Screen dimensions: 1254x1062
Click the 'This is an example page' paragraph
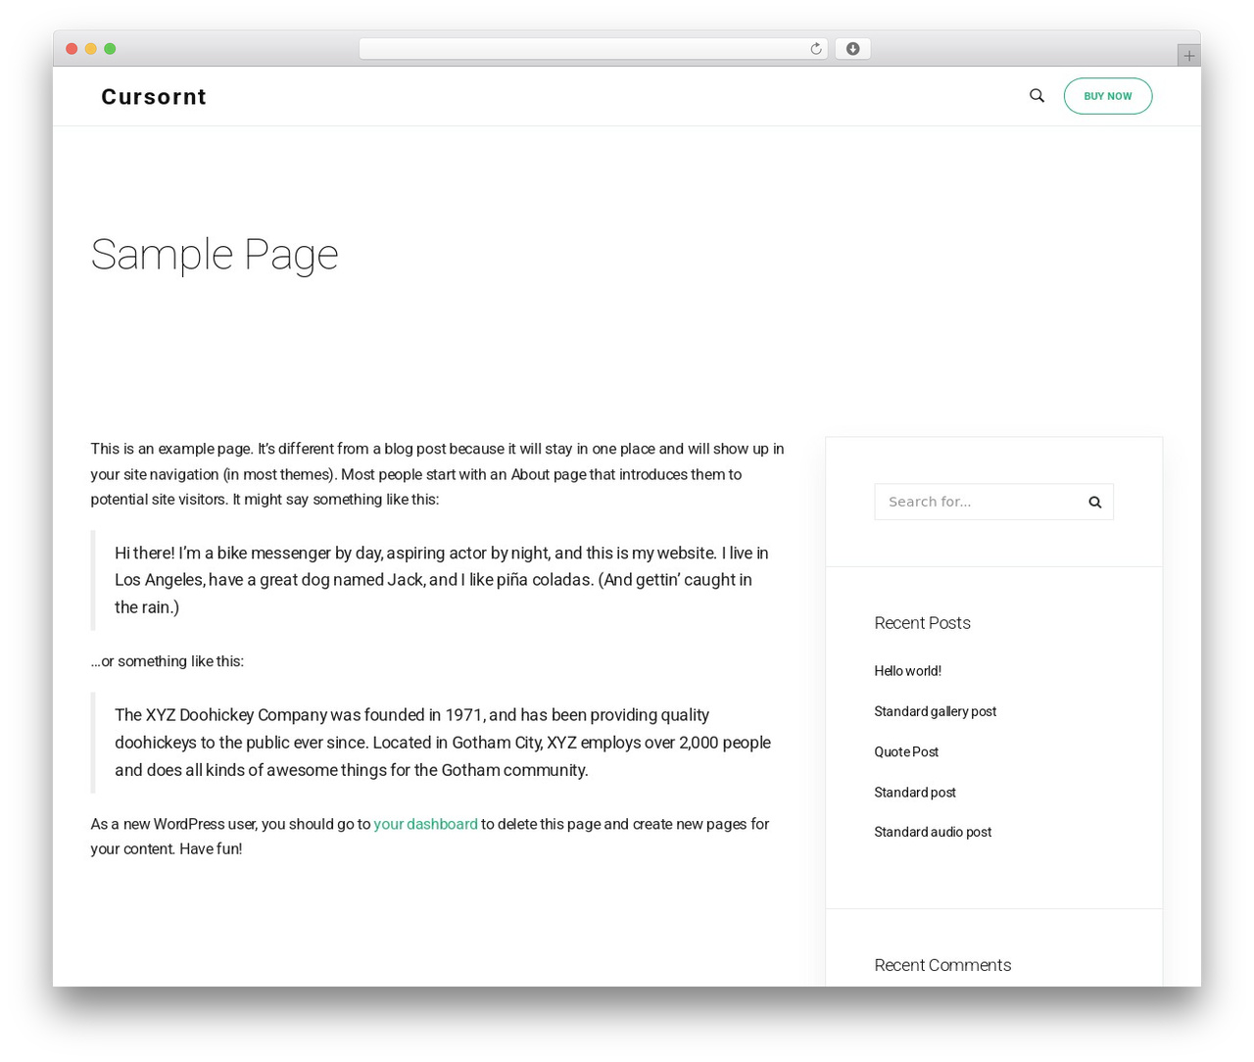pos(437,474)
